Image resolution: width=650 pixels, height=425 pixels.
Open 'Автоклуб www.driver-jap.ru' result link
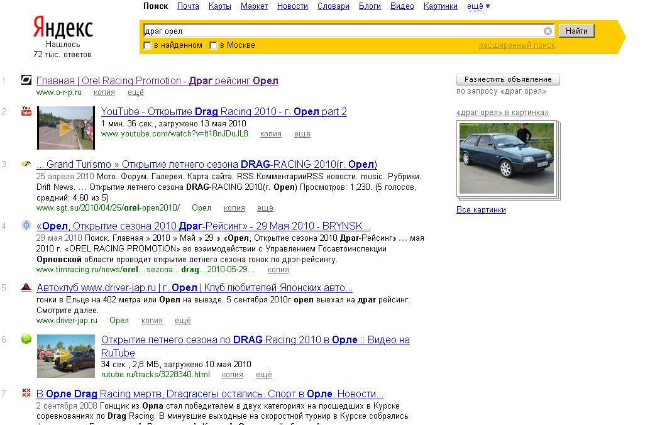click(x=194, y=287)
